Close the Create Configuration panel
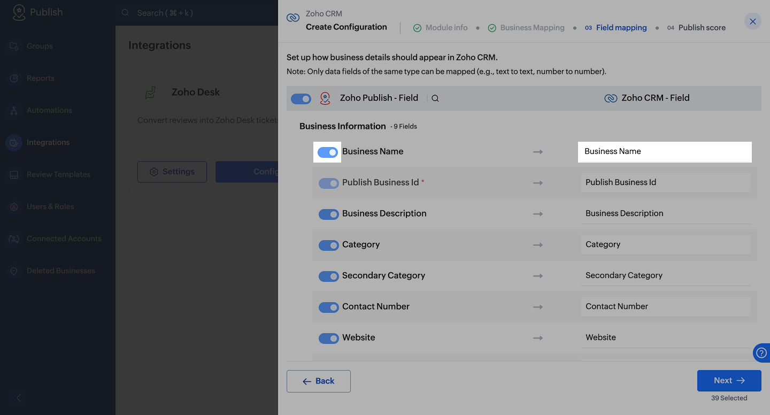The image size is (770, 415). coord(752,21)
